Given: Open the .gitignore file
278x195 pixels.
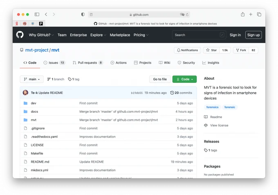Looking at the screenshot, I should (x=38, y=128).
